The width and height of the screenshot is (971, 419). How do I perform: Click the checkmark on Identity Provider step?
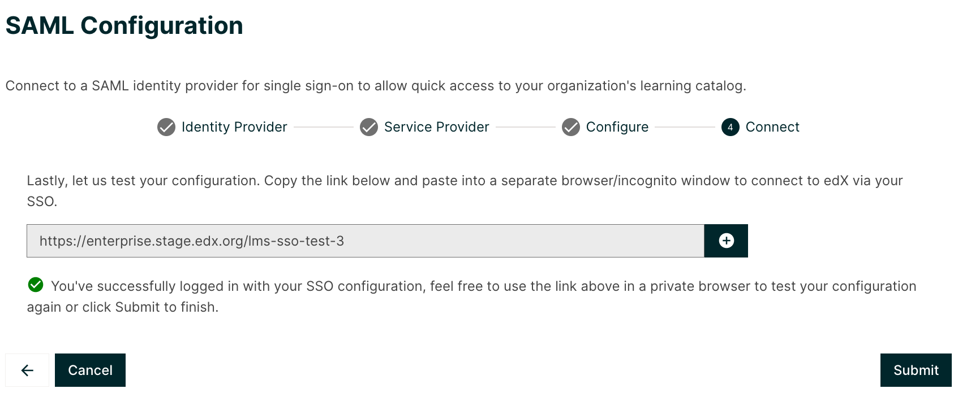(166, 127)
